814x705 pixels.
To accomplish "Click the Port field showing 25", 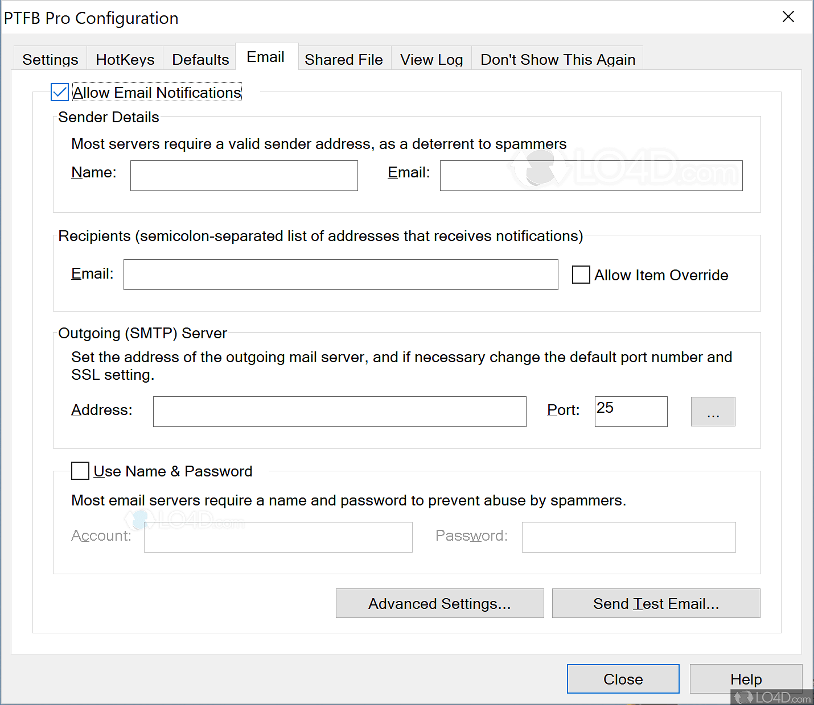I will pyautogui.click(x=631, y=412).
